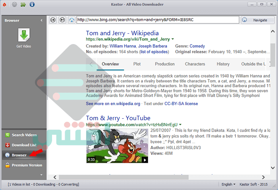This screenshot has width=278, height=190.
Task: Select Browser in sidebar
Action: (24, 155)
